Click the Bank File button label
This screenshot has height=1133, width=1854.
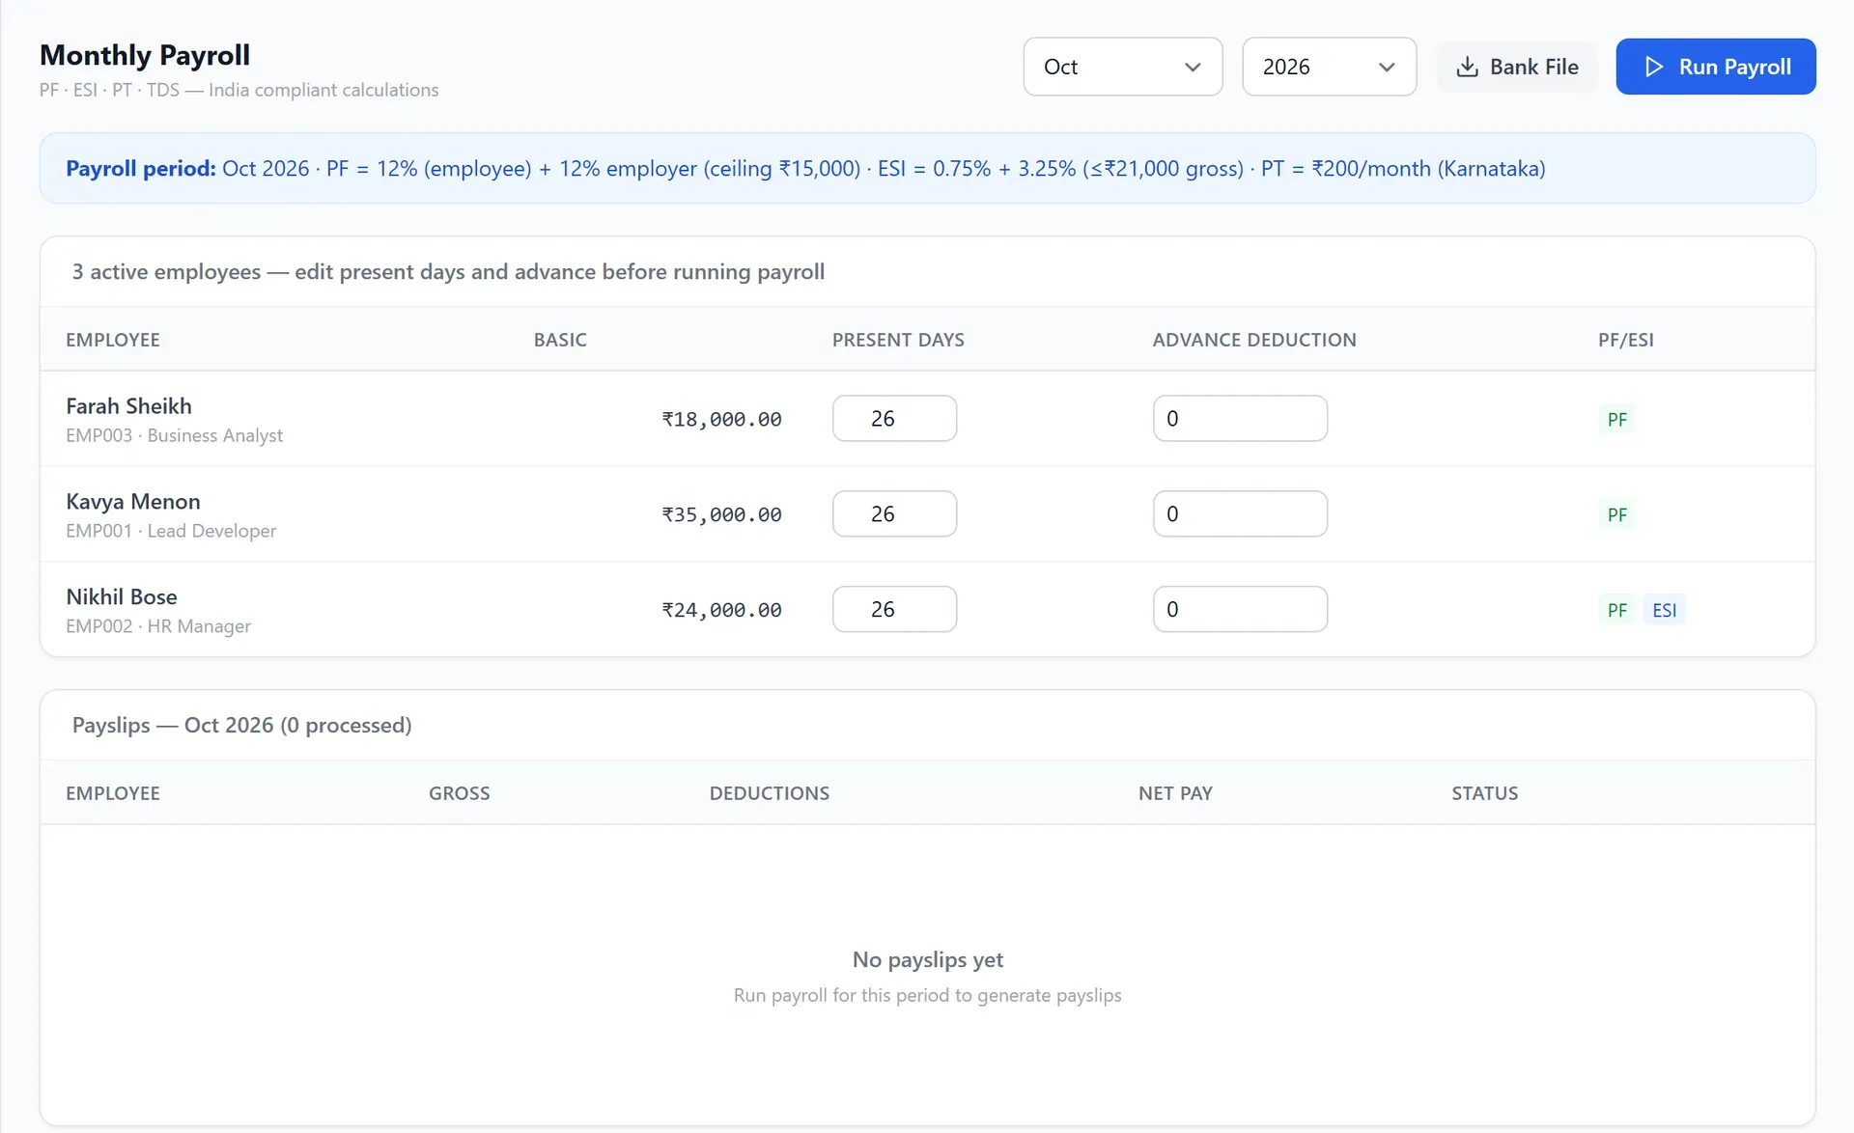click(1533, 67)
